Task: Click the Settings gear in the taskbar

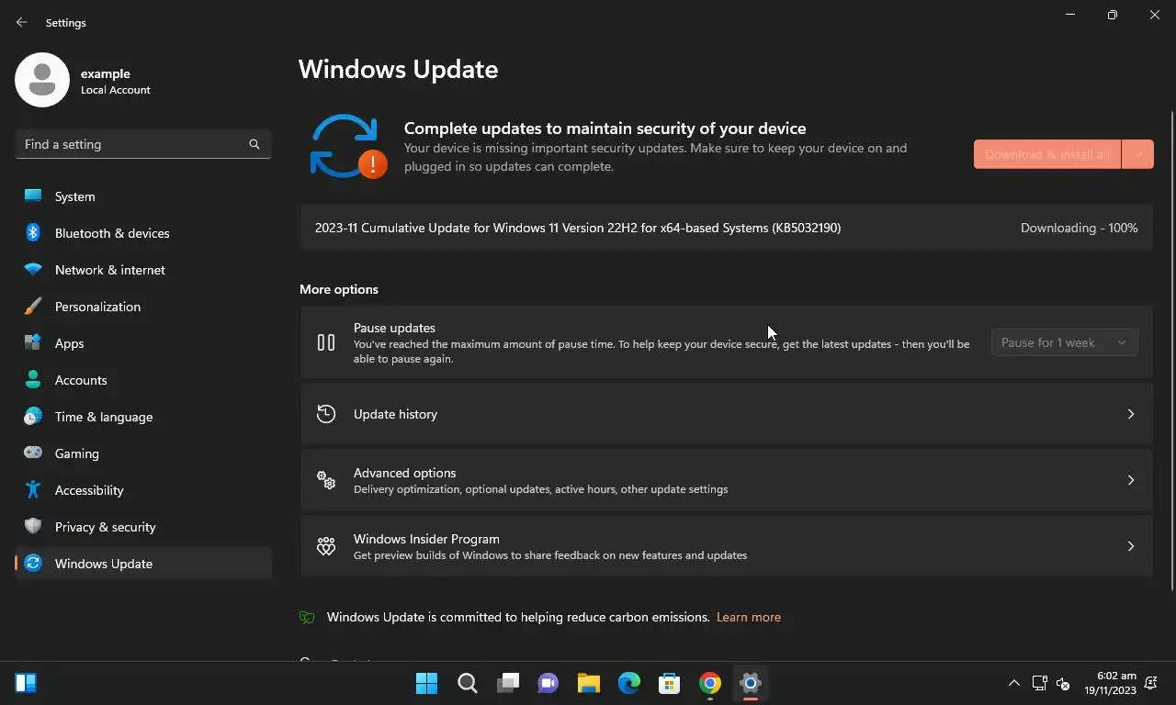Action: pos(751,683)
